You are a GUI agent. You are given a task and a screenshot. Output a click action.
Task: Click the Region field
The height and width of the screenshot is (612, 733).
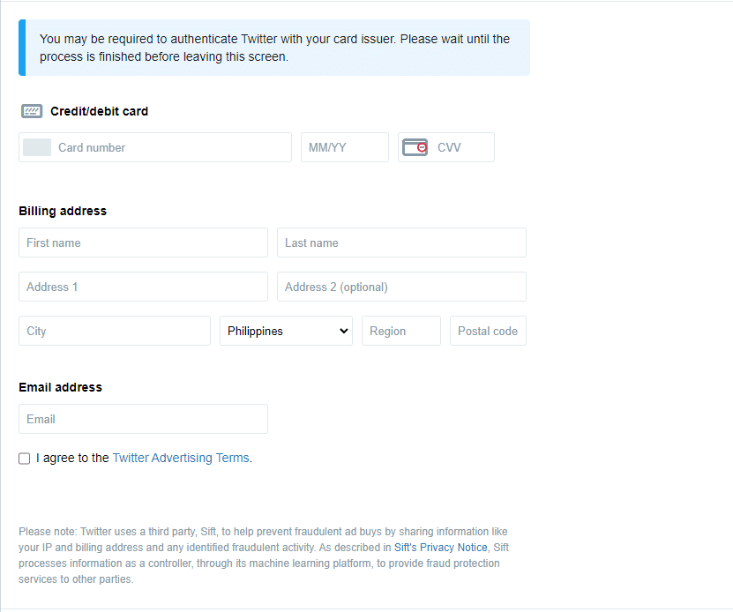coord(401,331)
